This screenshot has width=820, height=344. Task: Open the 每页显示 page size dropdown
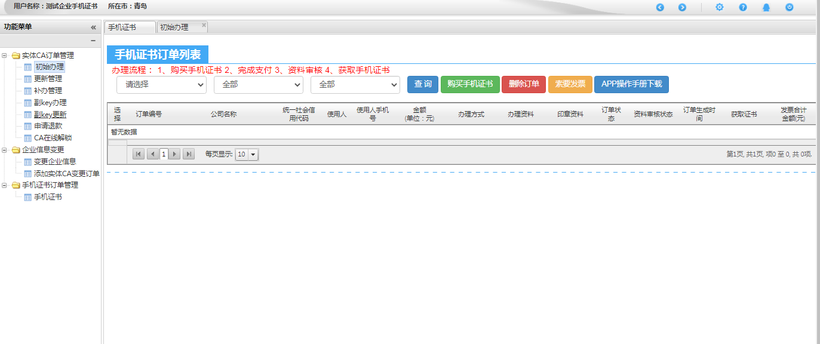click(247, 154)
